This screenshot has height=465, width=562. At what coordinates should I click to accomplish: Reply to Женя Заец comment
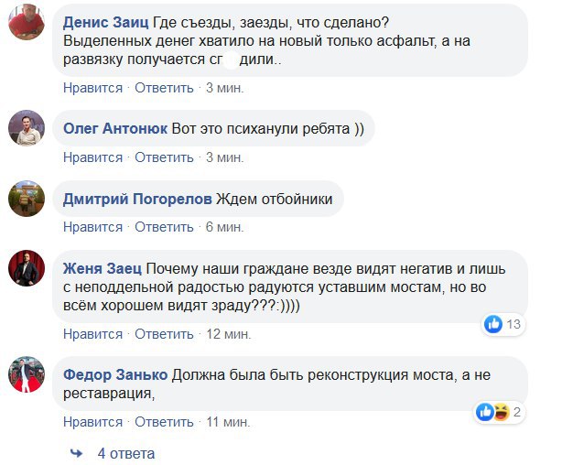[x=164, y=334]
